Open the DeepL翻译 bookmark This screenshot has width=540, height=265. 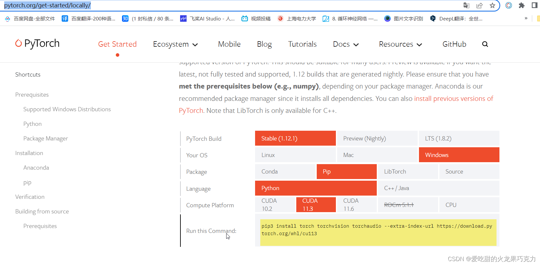pyautogui.click(x=456, y=18)
